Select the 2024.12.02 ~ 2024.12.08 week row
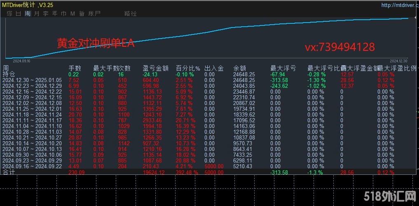 [x=209, y=103]
